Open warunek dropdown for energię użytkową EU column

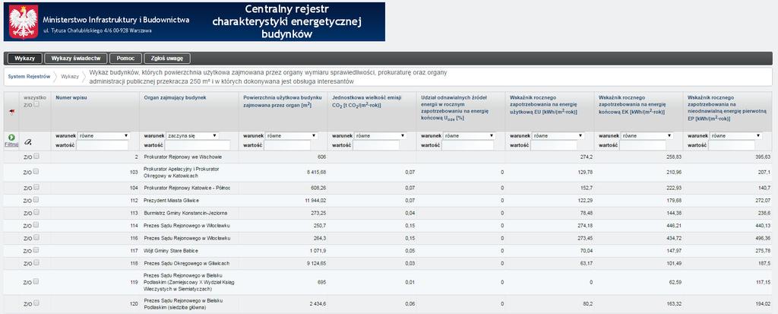(558, 135)
